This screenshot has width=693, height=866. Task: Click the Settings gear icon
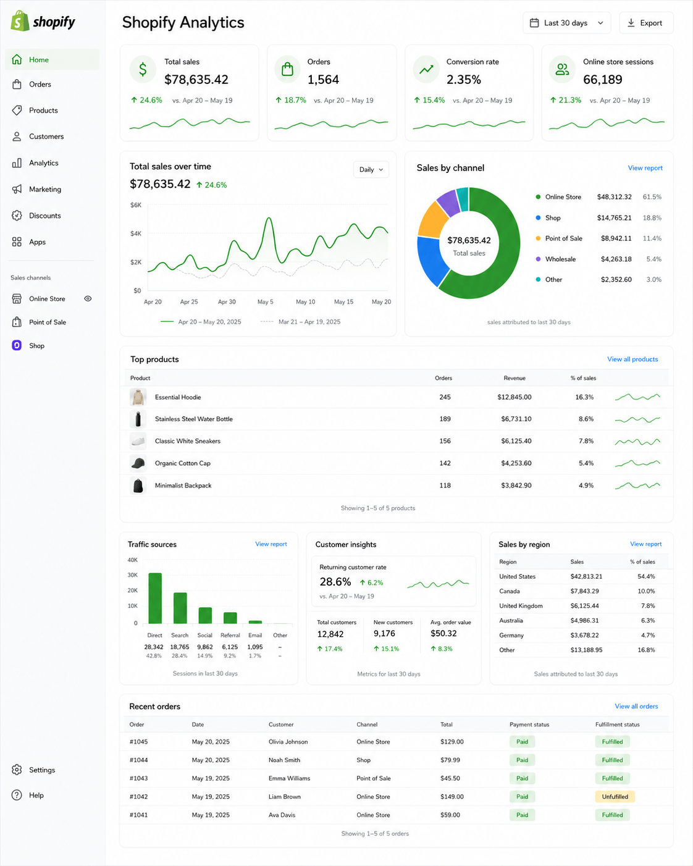click(x=17, y=770)
